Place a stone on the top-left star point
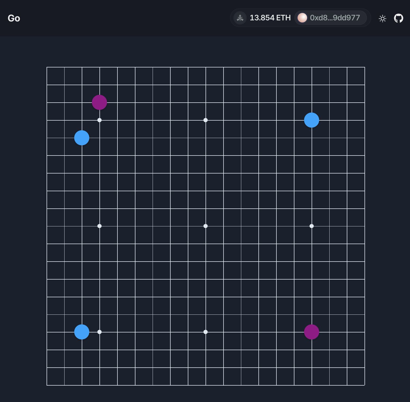The height and width of the screenshot is (402, 410). [99, 120]
